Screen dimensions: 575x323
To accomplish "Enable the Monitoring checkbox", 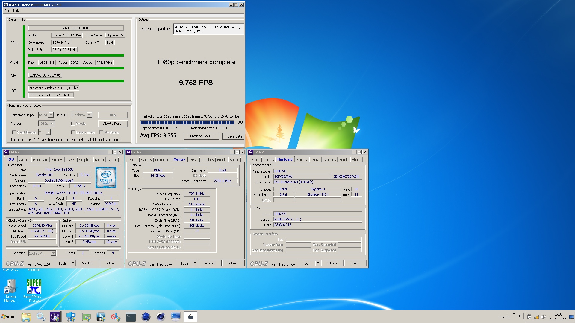I will (101, 132).
